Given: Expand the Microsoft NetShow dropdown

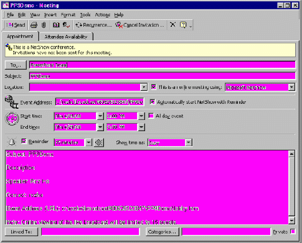Looking at the screenshot, I should tap(291, 87).
